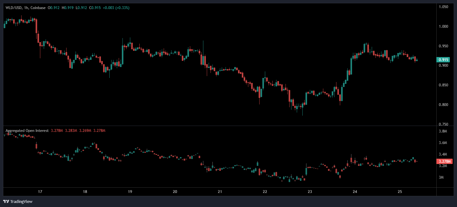Click the 0.750 price axis label

click(x=443, y=124)
